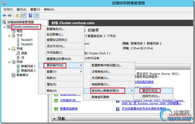The height and width of the screenshot is (124, 195).
Task: Expand the 移动核心群集资源(R) submenu arrow
Action: click(x=131, y=91)
